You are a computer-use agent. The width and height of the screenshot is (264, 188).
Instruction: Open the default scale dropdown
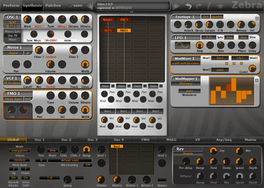[x=70, y=160]
